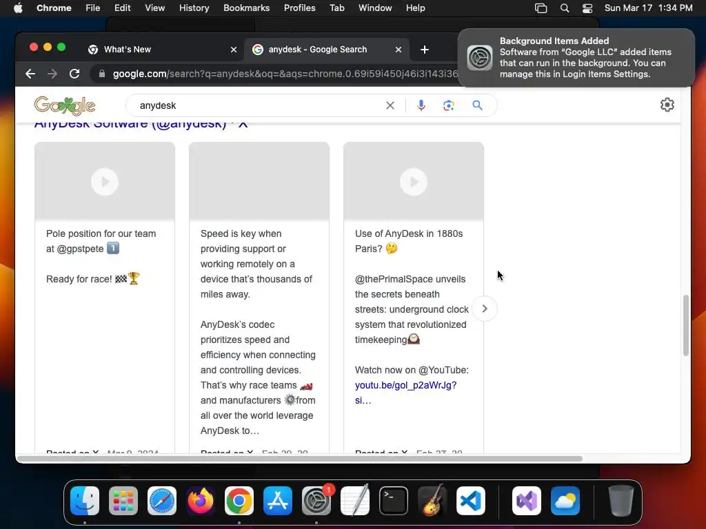
Task: Open Control Center in menu bar
Action: [x=587, y=8]
